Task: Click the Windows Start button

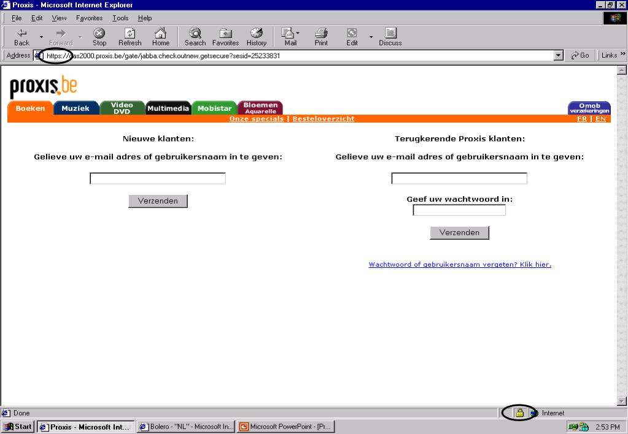Action: point(18,427)
